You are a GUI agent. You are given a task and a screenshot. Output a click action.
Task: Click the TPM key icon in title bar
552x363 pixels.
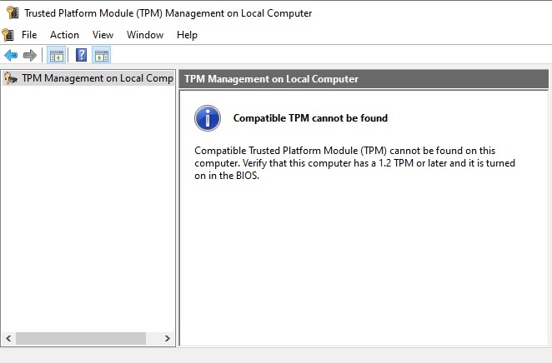tap(11, 12)
